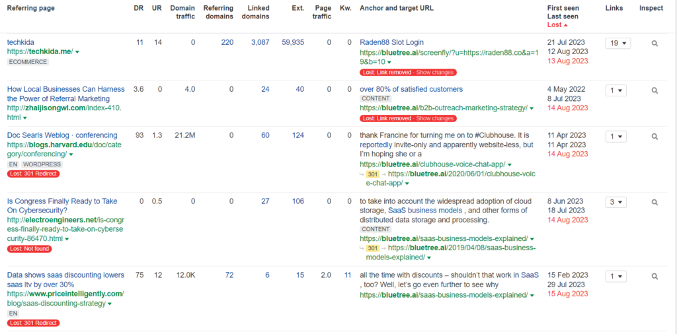Open Links dropdown in Doc Searls row
The height and width of the screenshot is (334, 677).
(x=616, y=137)
